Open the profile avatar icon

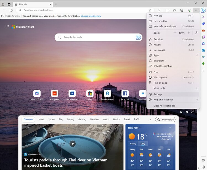[x=3, y=4]
